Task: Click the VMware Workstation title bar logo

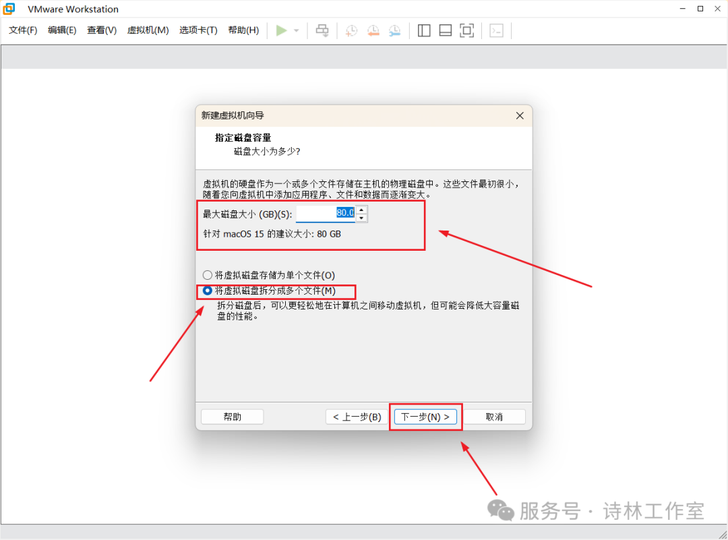Action: (x=9, y=9)
